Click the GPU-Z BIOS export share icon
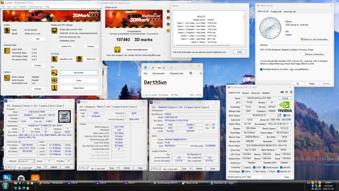 click(x=280, y=115)
